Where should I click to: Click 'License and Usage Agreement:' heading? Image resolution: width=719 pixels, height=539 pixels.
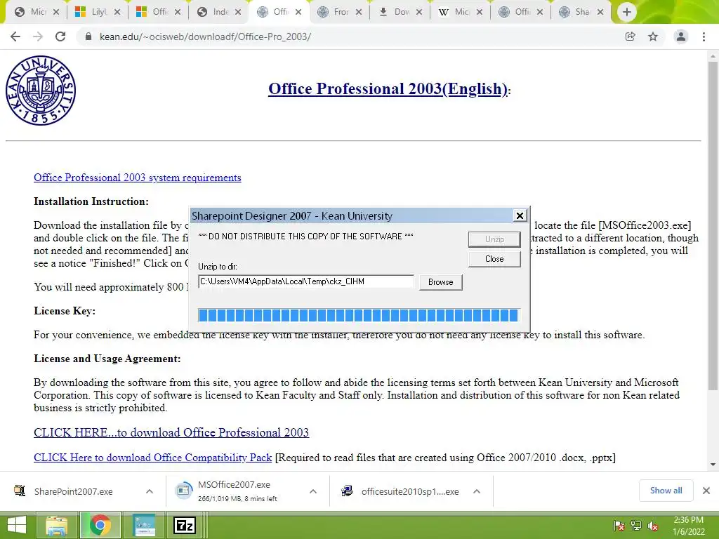tap(107, 359)
